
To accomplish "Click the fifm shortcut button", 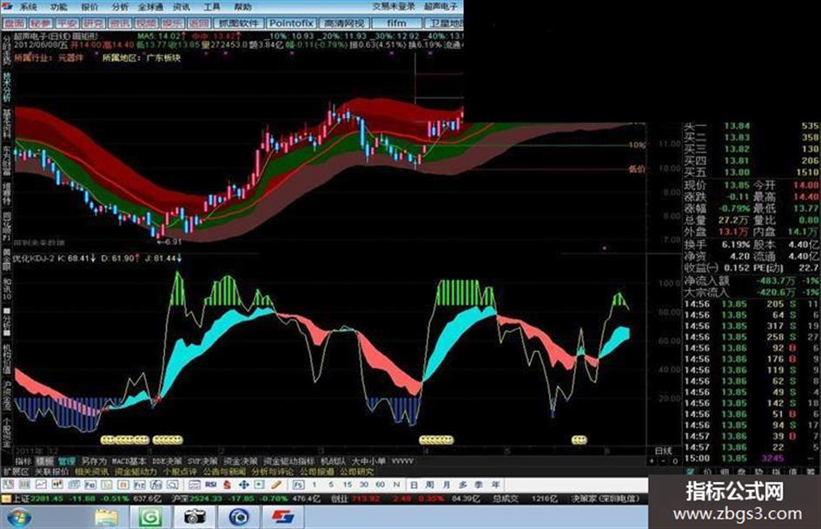I will (396, 23).
